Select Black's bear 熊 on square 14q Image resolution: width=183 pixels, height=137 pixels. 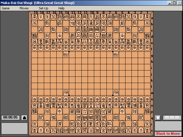coord(66,118)
